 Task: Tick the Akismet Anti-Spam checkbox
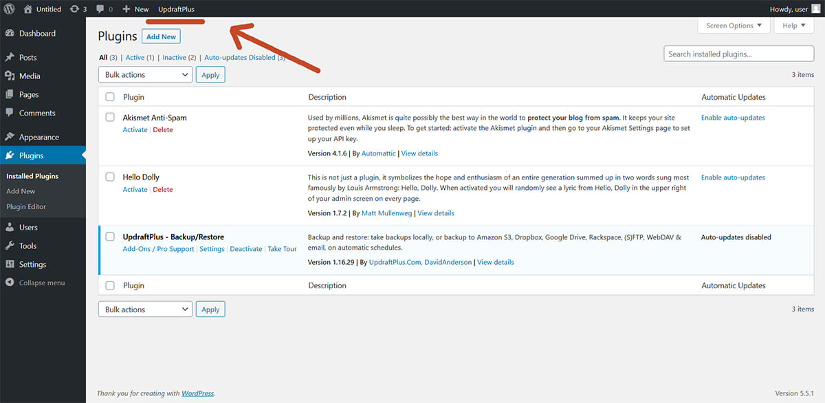[x=110, y=118]
